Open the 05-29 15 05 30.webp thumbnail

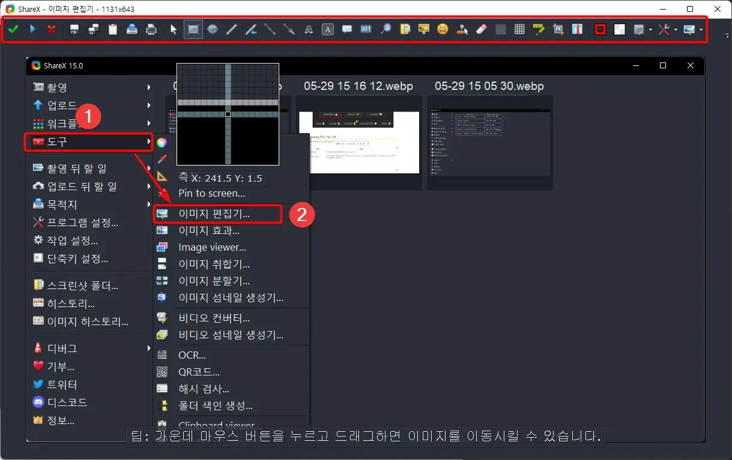pyautogui.click(x=489, y=143)
